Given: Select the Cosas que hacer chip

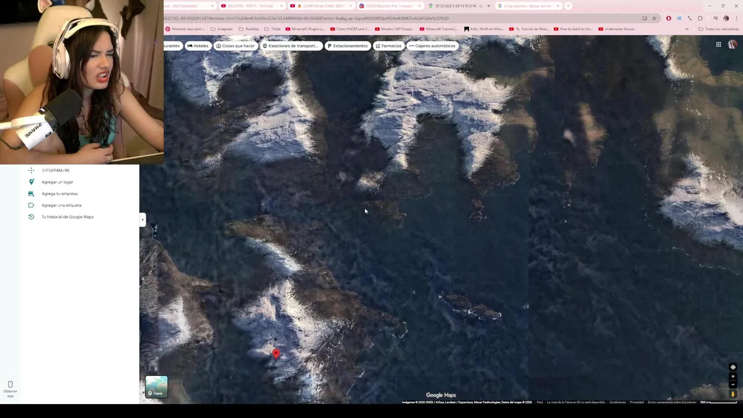Looking at the screenshot, I should (x=235, y=46).
